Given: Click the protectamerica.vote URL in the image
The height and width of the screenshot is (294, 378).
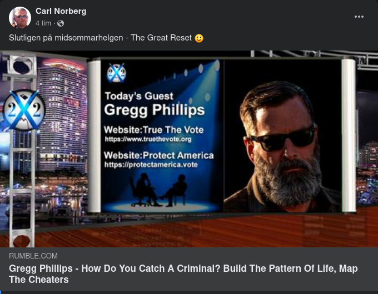Looking at the screenshot, I should point(151,165).
